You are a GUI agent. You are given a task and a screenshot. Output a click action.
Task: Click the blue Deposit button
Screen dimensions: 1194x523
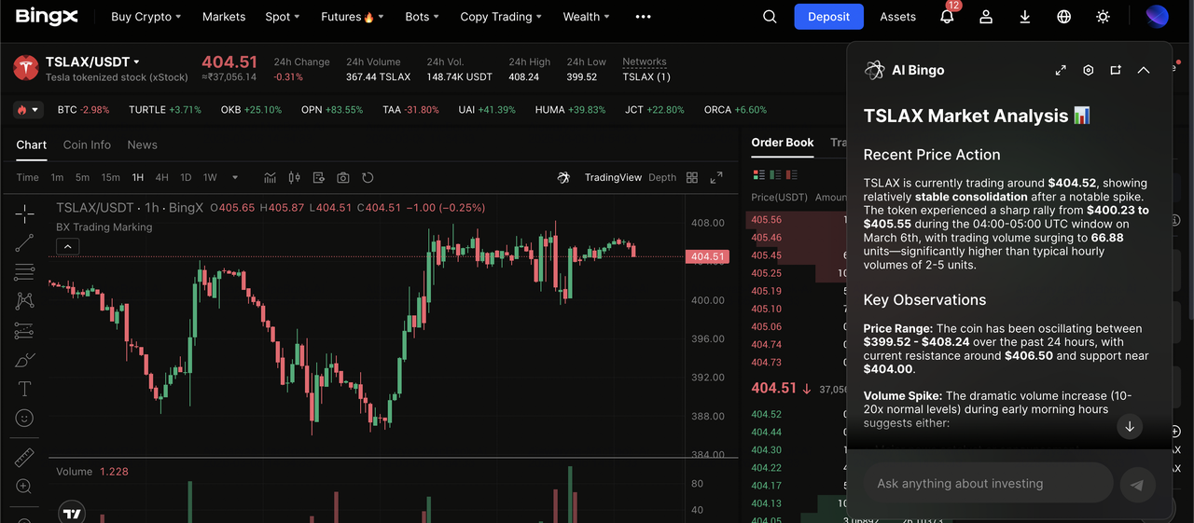[x=828, y=17]
